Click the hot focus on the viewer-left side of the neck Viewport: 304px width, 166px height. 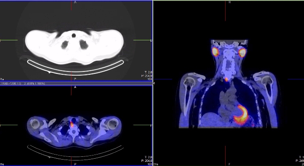tap(215, 52)
